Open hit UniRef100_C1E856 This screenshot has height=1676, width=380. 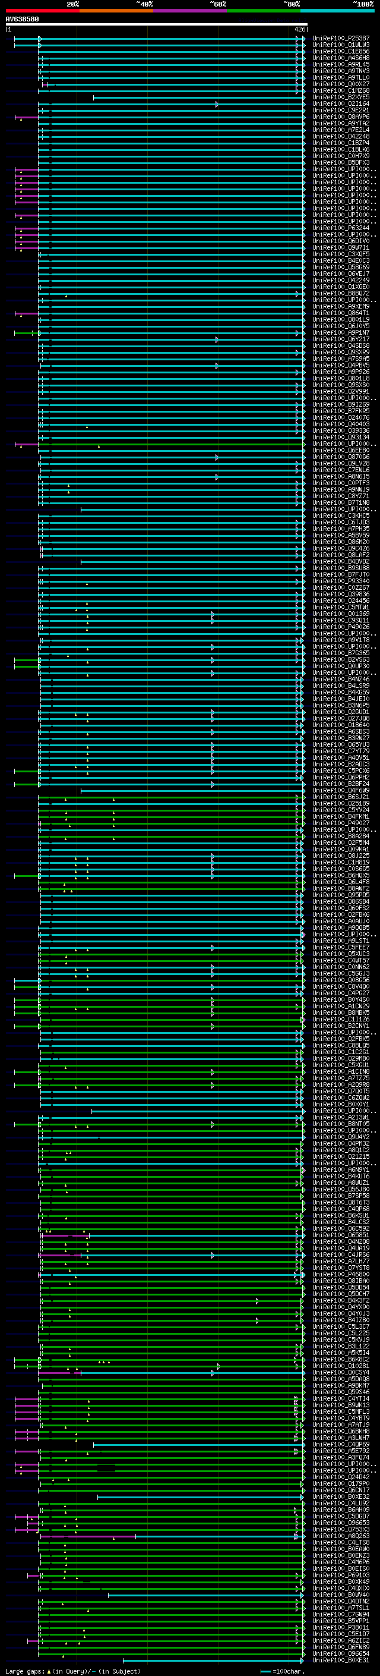(340, 51)
